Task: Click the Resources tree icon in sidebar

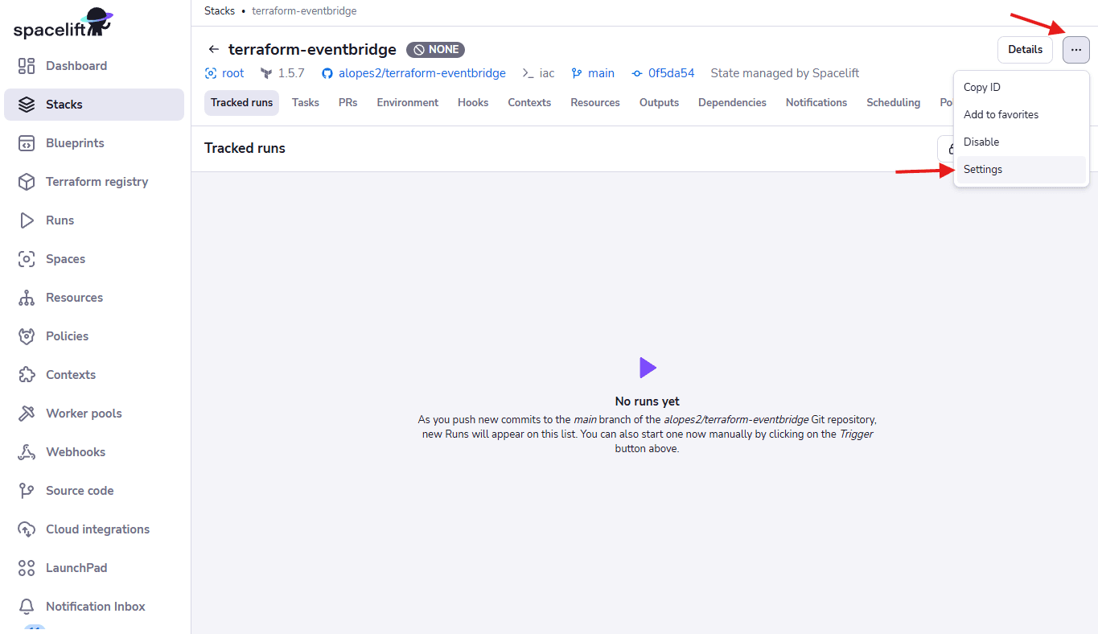Action: 27,298
